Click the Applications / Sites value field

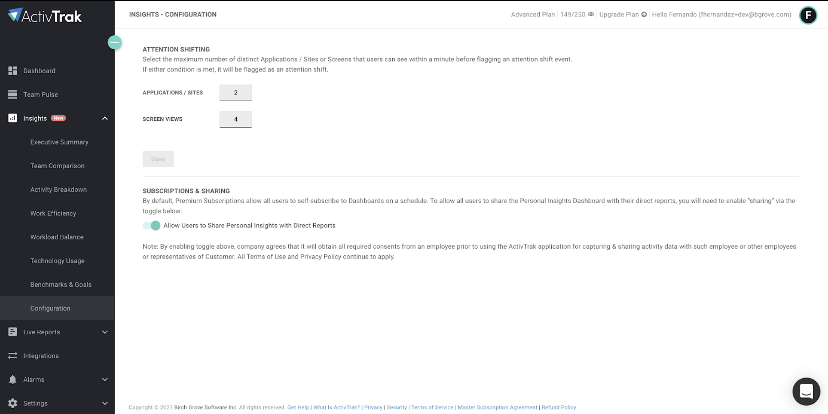[x=236, y=93]
